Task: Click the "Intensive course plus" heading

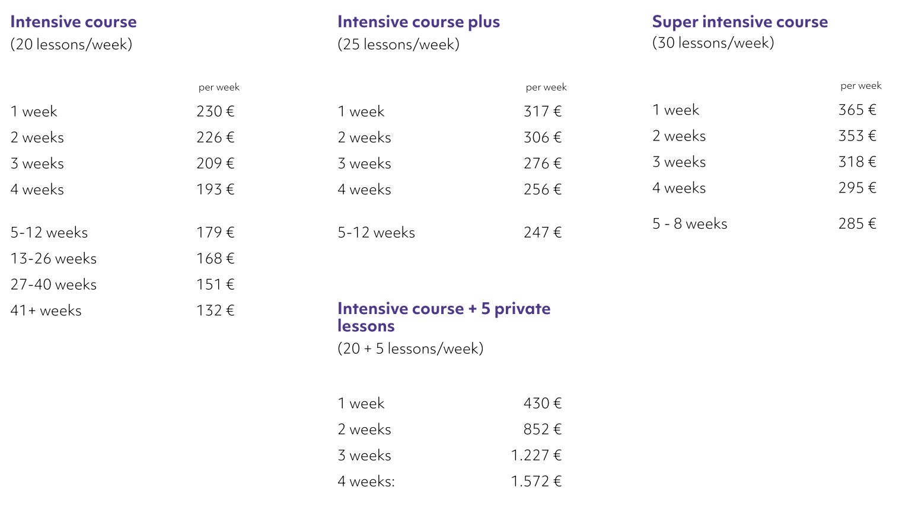Action: pyautogui.click(x=418, y=22)
